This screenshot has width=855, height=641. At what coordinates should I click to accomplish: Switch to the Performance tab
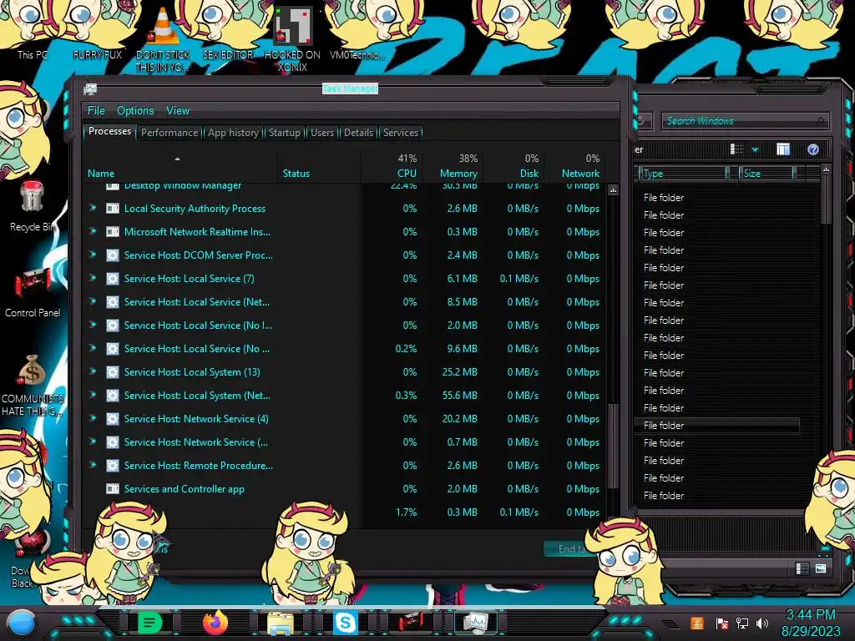point(169,133)
